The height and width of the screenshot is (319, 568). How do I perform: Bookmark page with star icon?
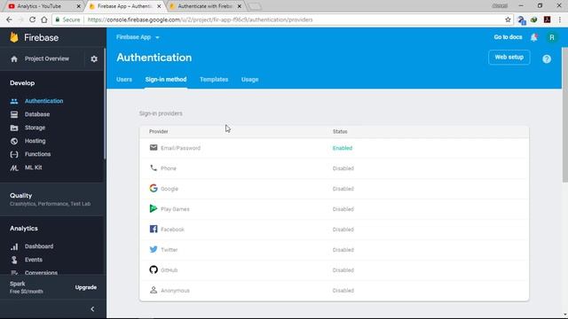pos(508,19)
